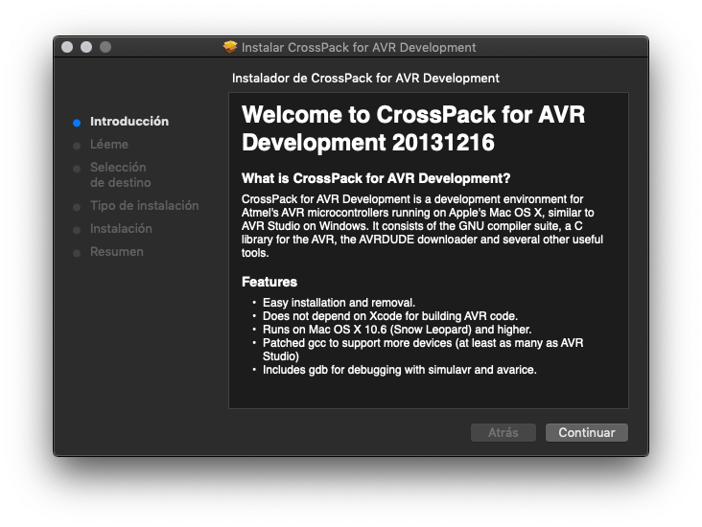
Task: Select the Tipo de instalación step
Action: coord(144,205)
